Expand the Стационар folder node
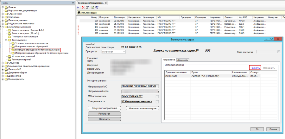Viewport: 285px width, 139px height. pyautogui.click(x=3, y=63)
